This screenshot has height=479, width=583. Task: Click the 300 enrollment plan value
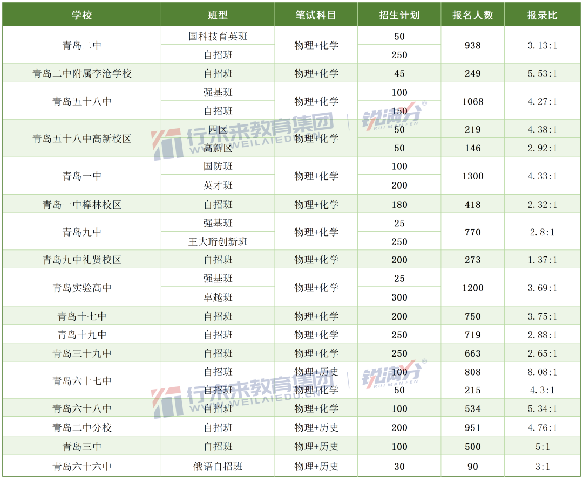[399, 297]
